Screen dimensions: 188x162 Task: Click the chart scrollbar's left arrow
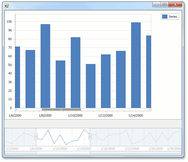[x=17, y=109]
